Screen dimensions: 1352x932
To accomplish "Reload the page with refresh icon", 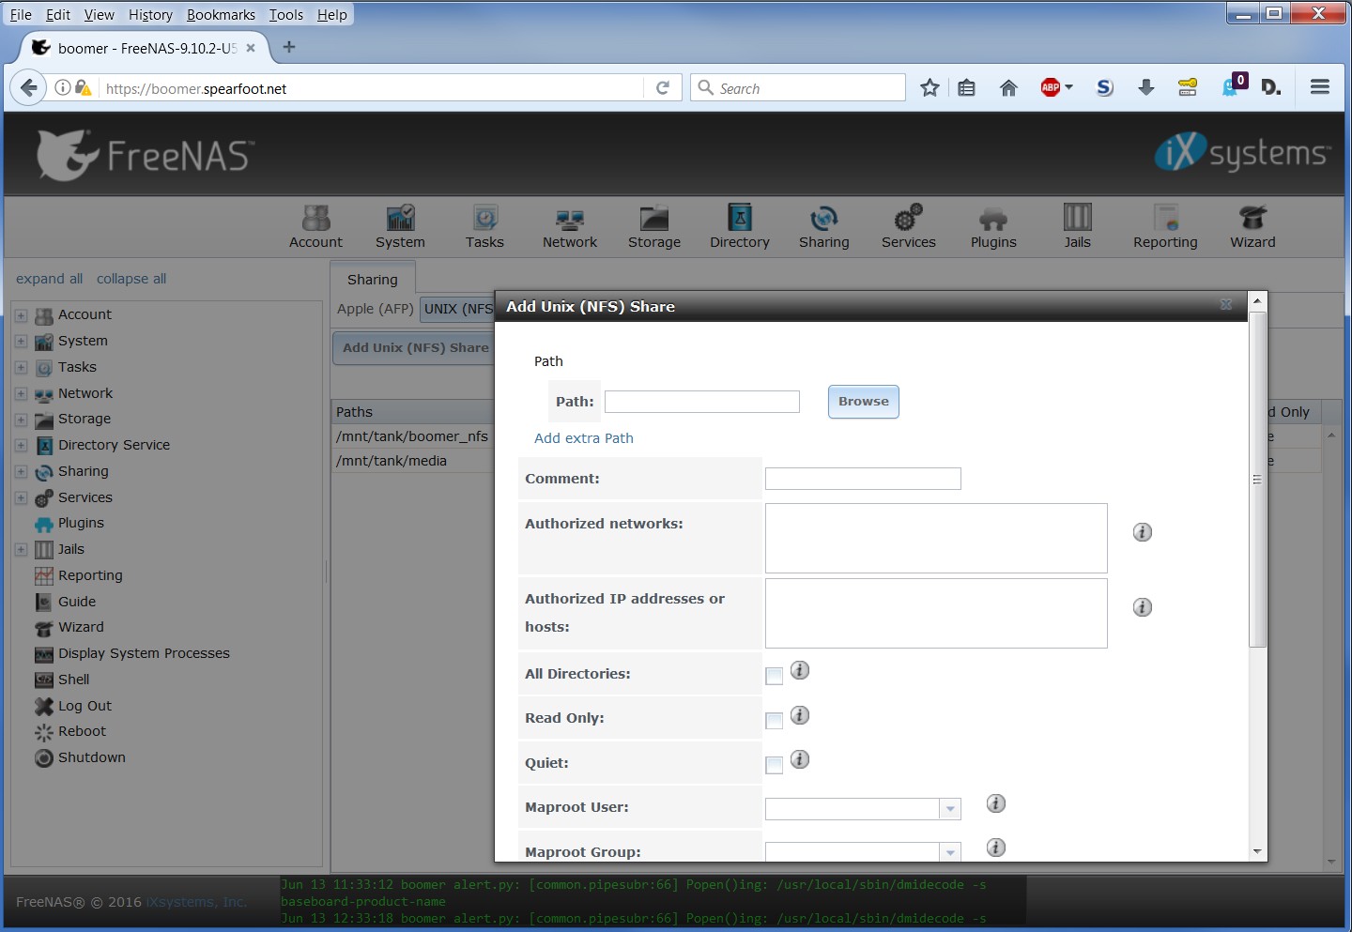I will click(x=663, y=88).
